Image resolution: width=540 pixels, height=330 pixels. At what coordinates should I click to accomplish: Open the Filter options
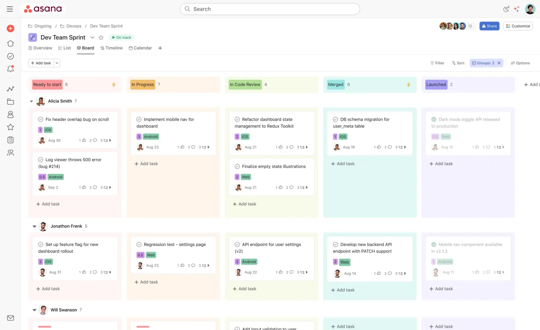click(x=437, y=63)
